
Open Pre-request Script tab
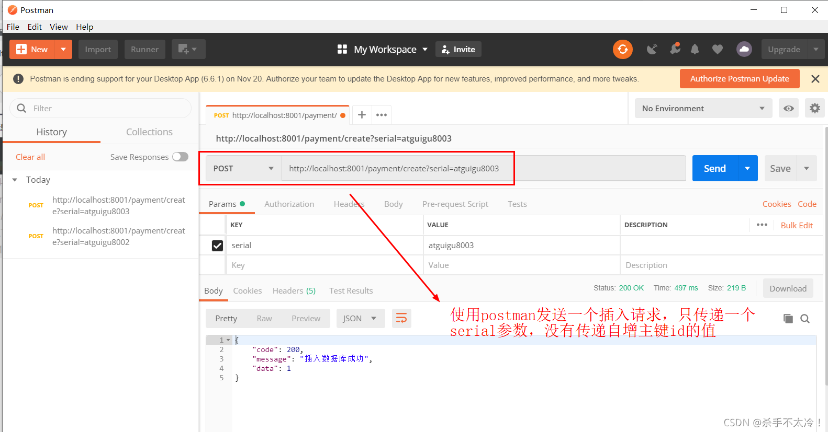pyautogui.click(x=455, y=204)
